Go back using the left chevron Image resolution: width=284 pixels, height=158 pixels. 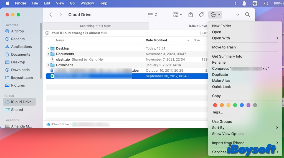(51, 15)
